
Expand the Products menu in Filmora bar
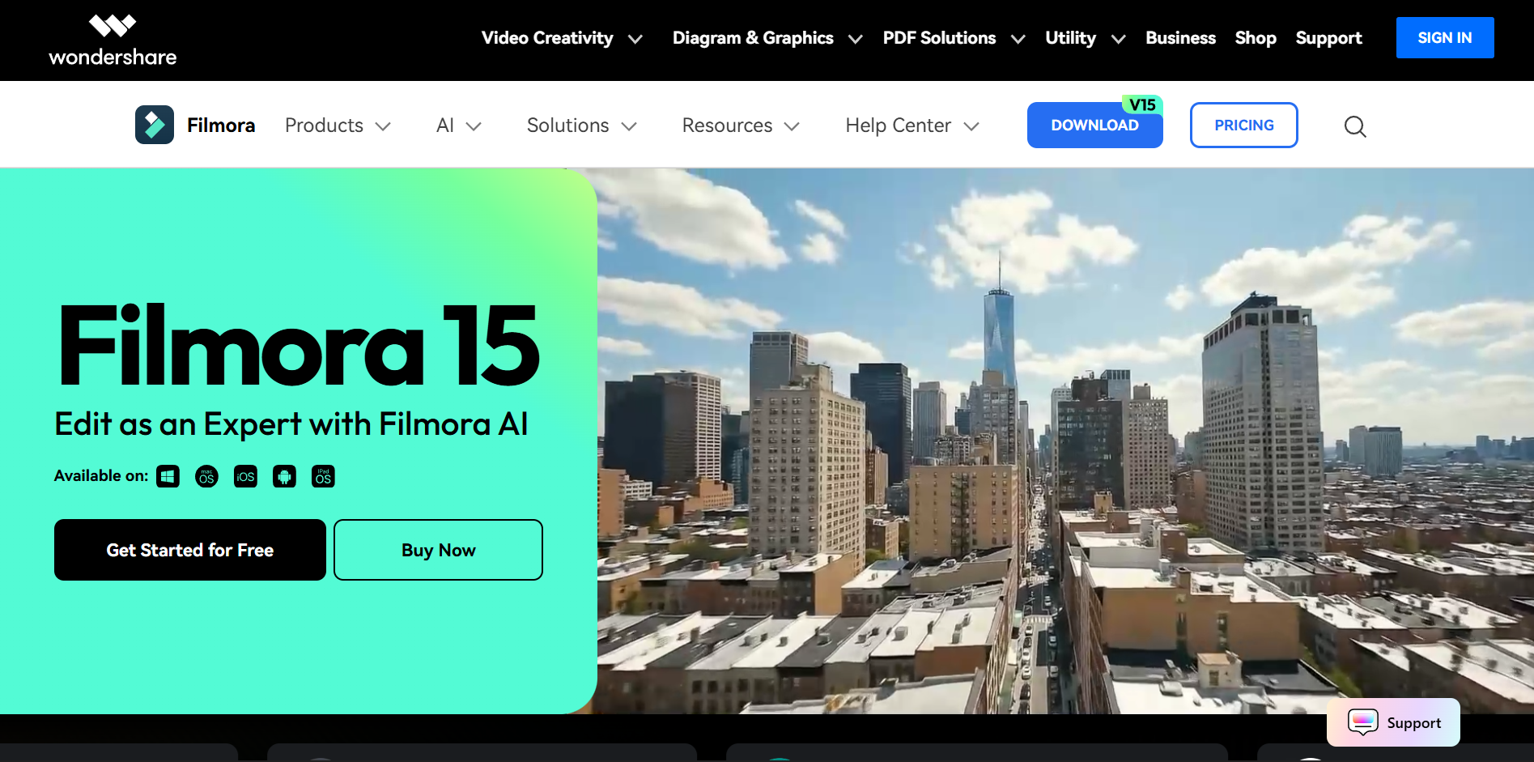[338, 126]
